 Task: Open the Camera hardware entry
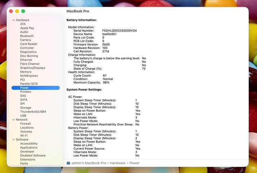[25, 40]
